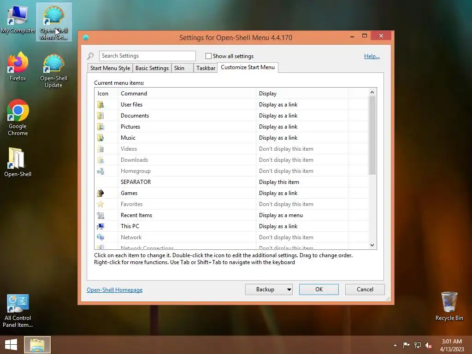Click the Recent Items row icon

100,215
